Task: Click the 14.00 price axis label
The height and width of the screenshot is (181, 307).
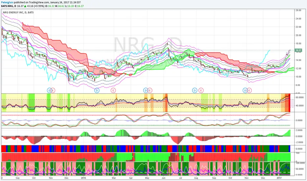Action: point(298,60)
